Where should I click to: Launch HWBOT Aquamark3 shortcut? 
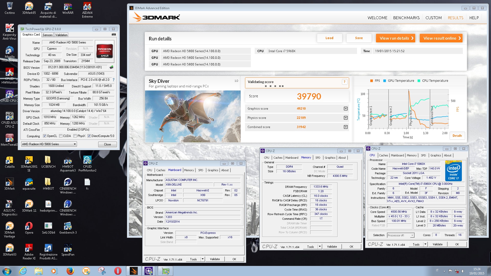coord(68,164)
